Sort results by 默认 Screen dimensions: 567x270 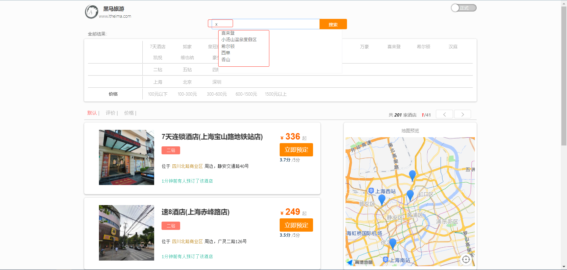tap(92, 113)
